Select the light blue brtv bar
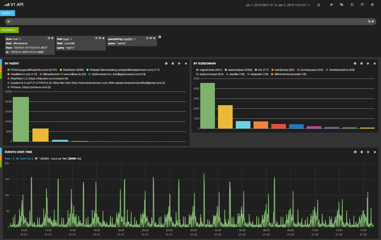The width and height of the screenshot is (381, 240). pyautogui.click(x=243, y=125)
